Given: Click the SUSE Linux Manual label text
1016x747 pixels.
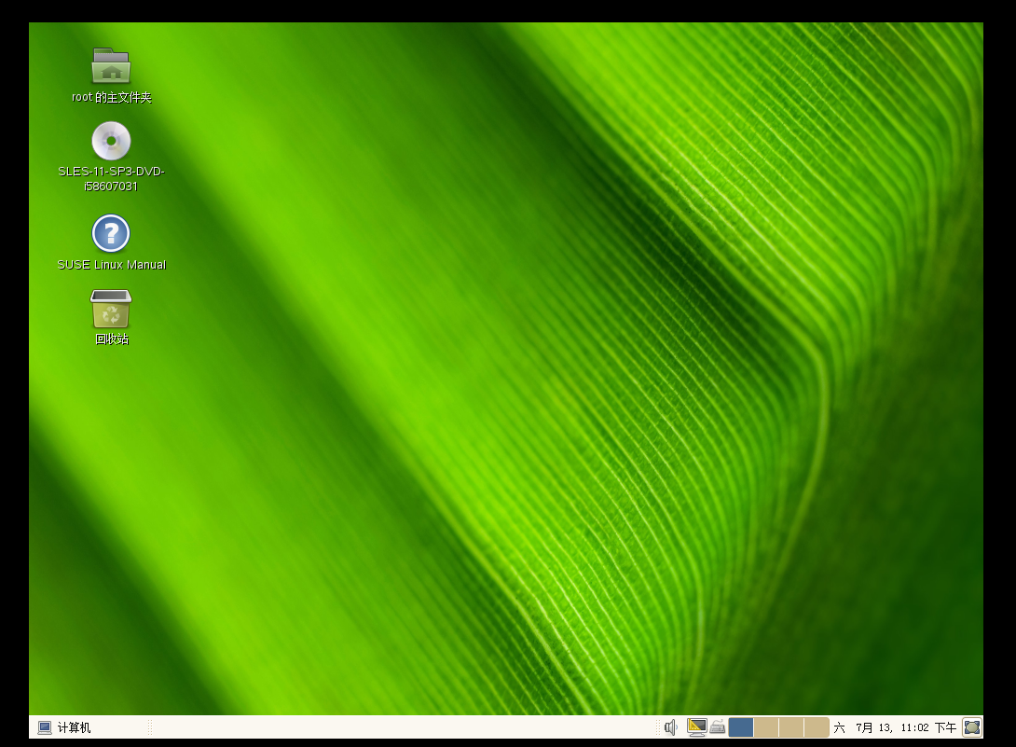Looking at the screenshot, I should pos(110,264).
